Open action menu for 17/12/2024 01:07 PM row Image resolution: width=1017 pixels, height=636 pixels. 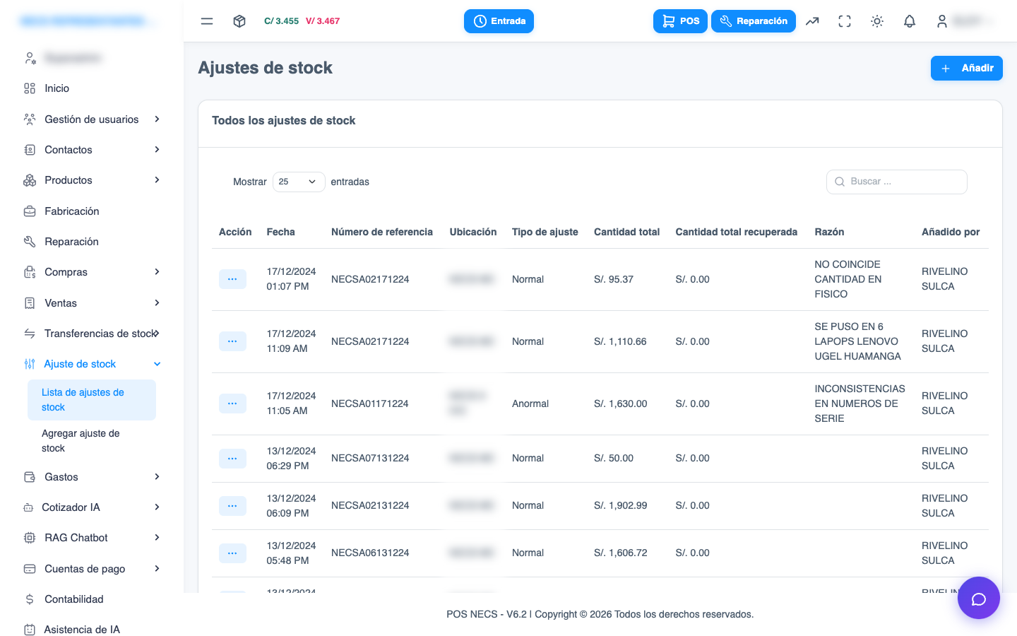232,279
